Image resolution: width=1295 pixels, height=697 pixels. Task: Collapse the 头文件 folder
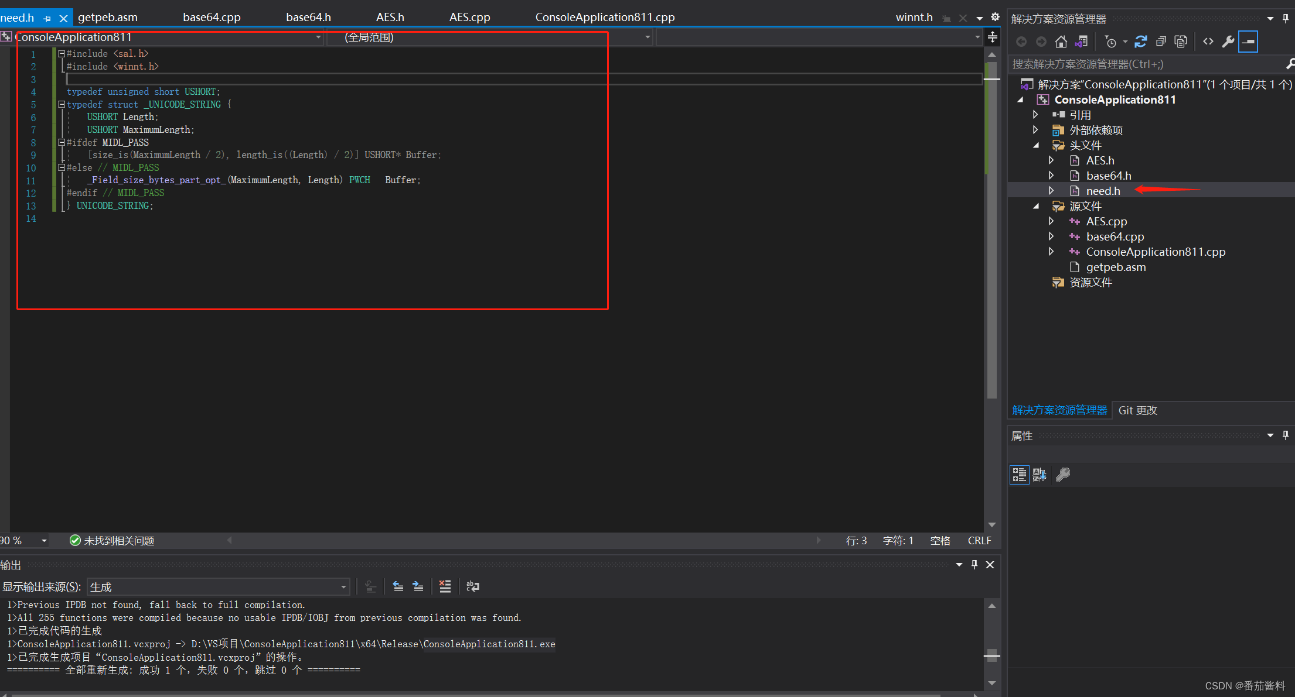pos(1036,145)
